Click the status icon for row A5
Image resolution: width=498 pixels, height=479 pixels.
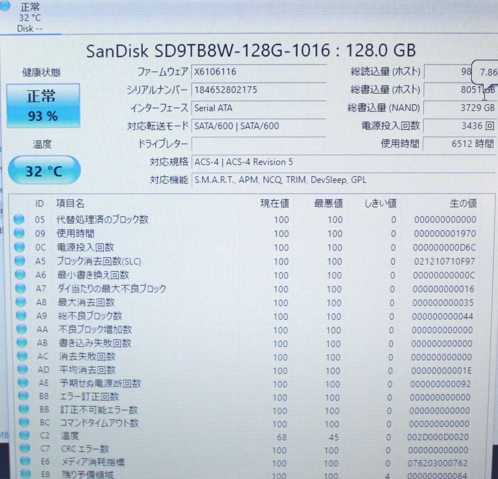click(x=20, y=261)
